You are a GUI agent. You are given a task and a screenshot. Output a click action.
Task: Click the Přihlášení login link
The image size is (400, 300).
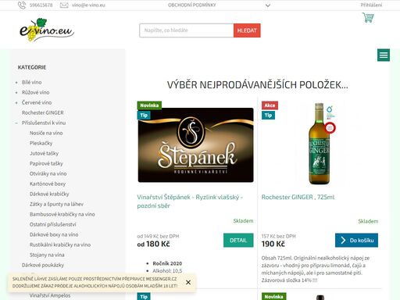click(371, 5)
